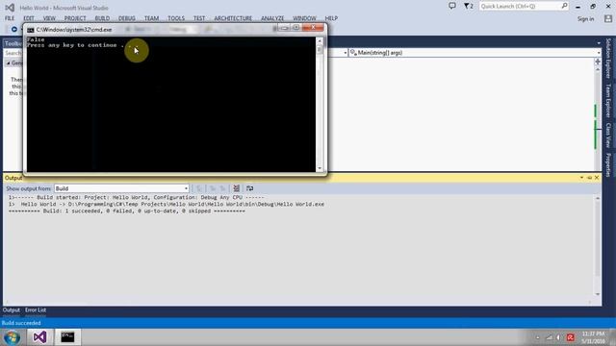Screen dimensions: 616x346
Task: Click the Quick Launch search magnifier icon
Action: [x=564, y=6]
